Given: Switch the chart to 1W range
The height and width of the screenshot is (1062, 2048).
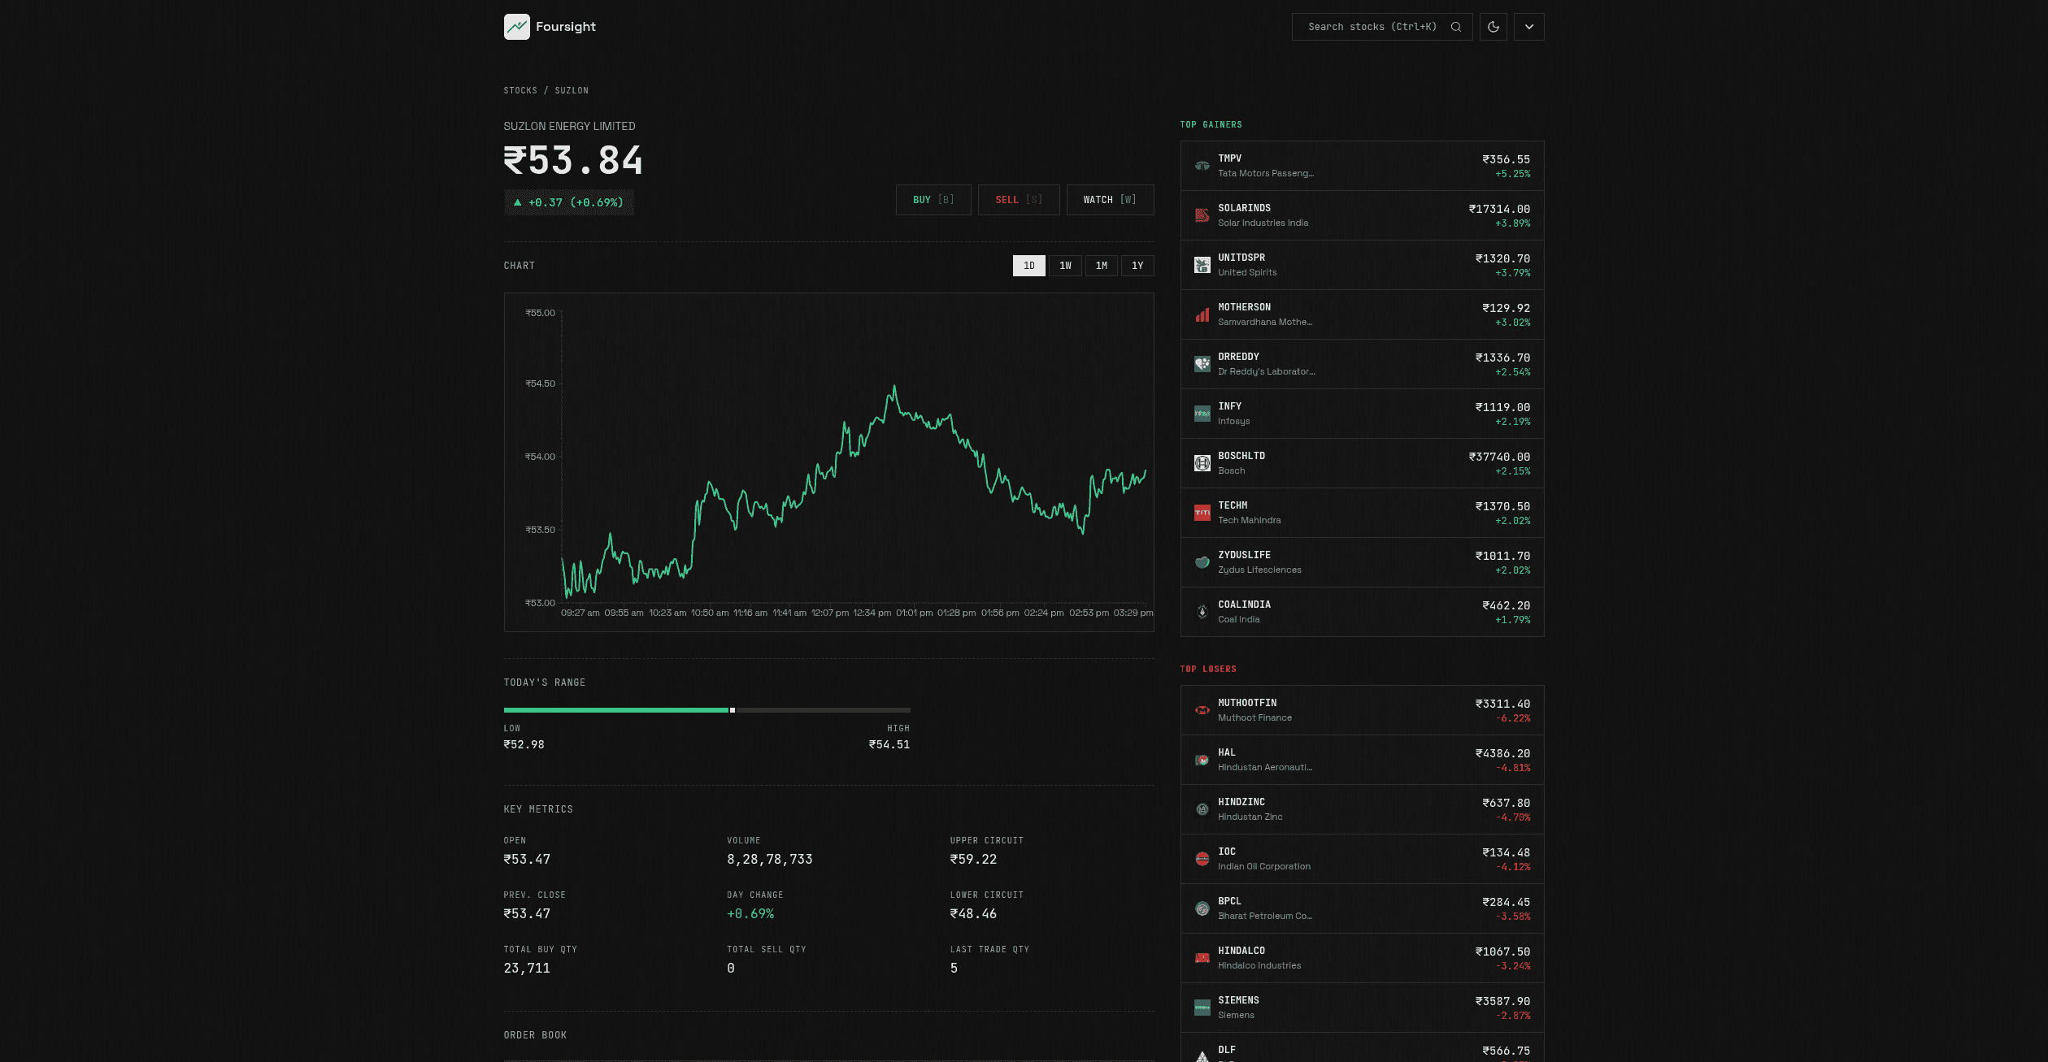Looking at the screenshot, I should [x=1065, y=266].
